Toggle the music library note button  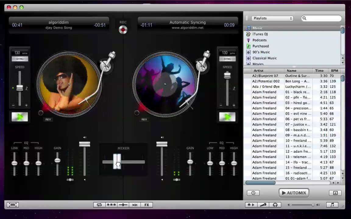[x=332, y=205]
